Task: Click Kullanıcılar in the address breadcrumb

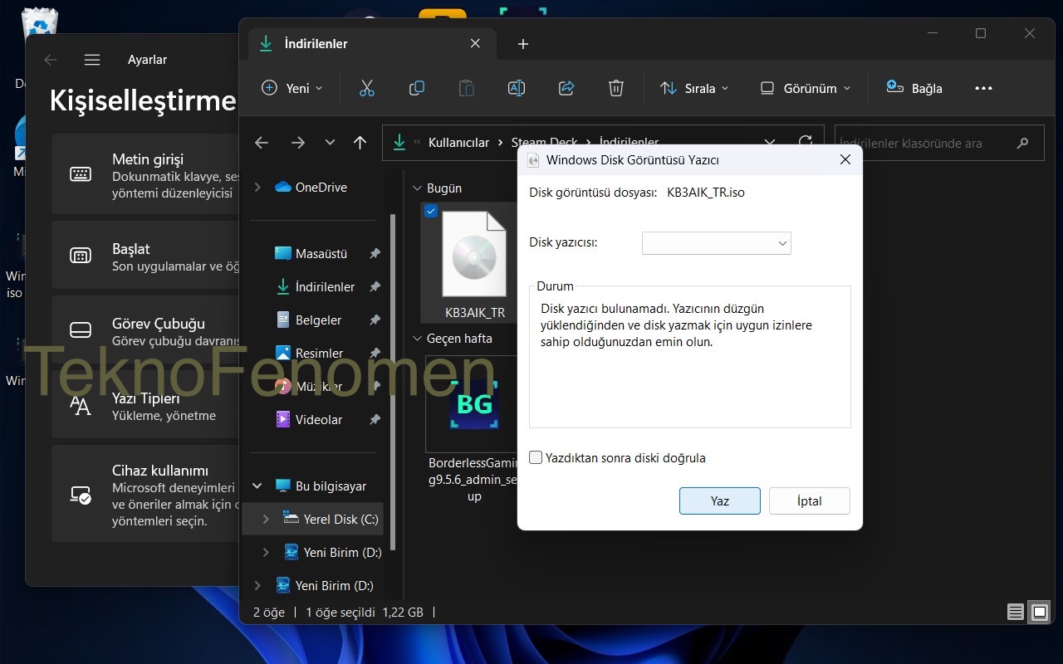Action: pyautogui.click(x=458, y=143)
